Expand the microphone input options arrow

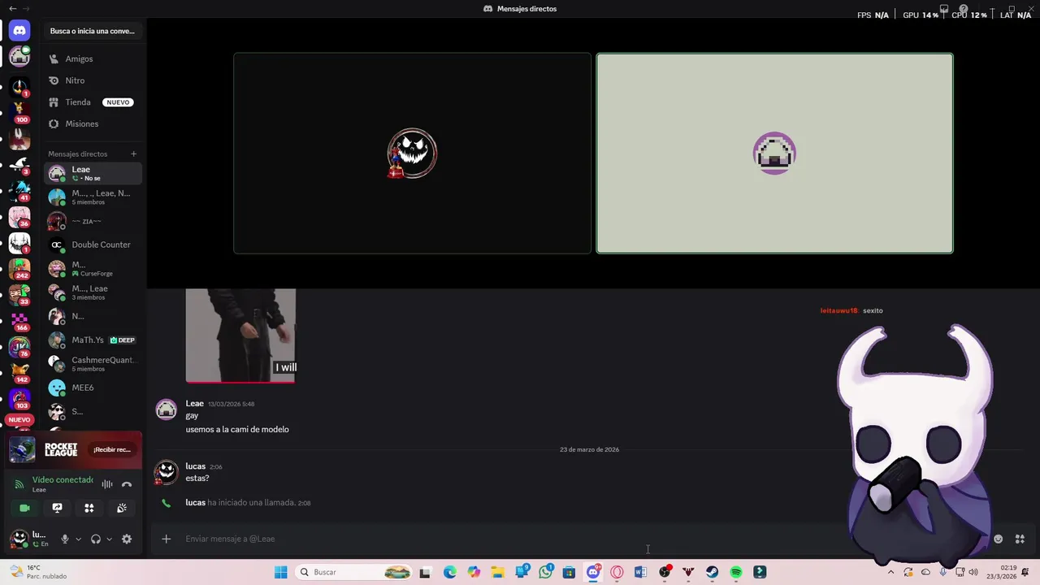(78, 539)
